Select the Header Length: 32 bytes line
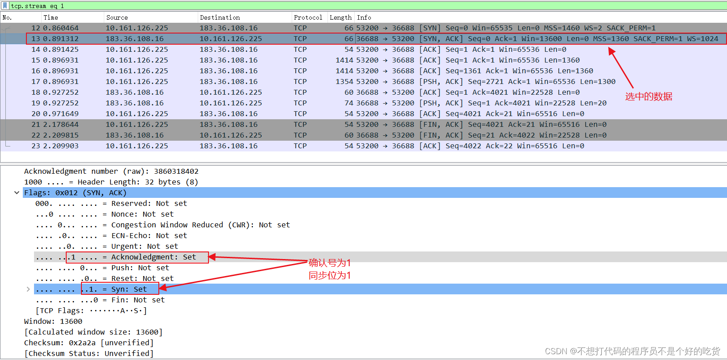The image size is (727, 360). point(111,182)
